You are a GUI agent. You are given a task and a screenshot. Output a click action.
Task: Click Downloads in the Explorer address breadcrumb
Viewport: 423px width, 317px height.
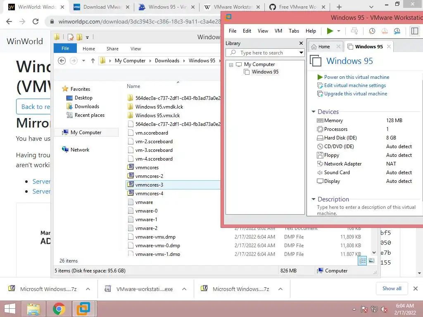tap(167, 61)
